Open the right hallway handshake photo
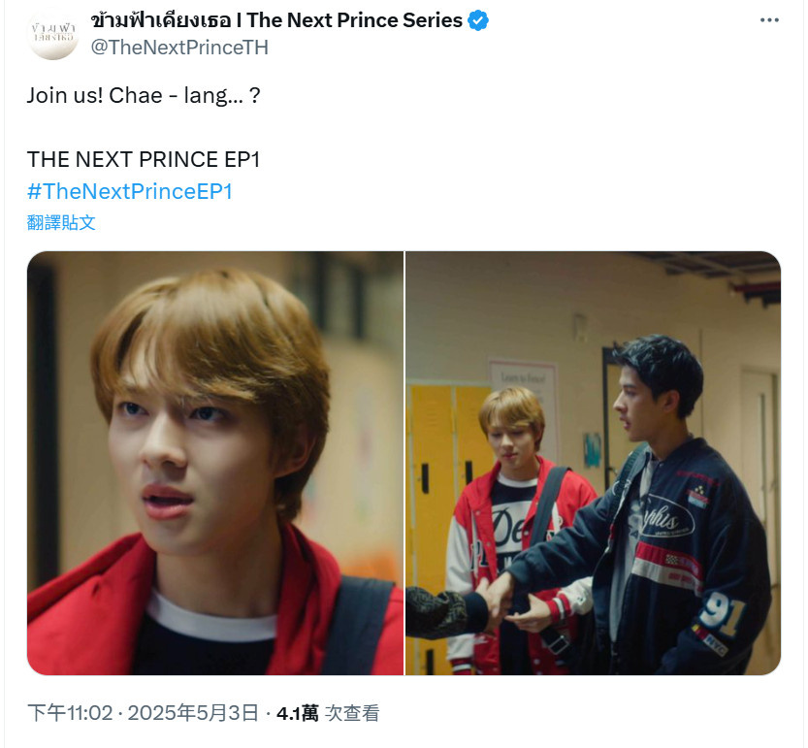Image resolution: width=808 pixels, height=748 pixels. point(593,463)
